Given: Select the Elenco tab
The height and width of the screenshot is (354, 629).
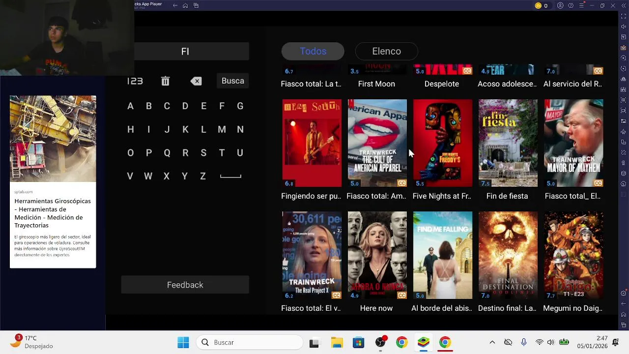Looking at the screenshot, I should pyautogui.click(x=386, y=51).
